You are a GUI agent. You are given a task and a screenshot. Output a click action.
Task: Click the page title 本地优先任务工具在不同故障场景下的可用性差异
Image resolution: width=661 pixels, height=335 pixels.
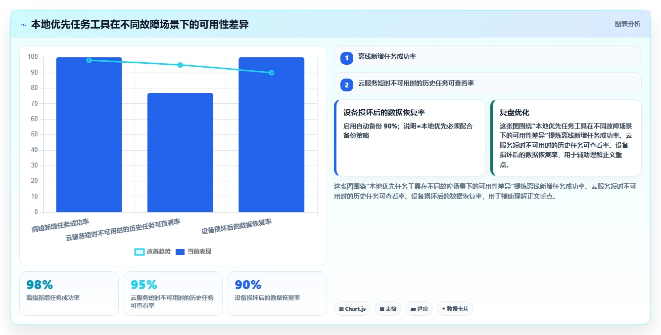(x=140, y=24)
